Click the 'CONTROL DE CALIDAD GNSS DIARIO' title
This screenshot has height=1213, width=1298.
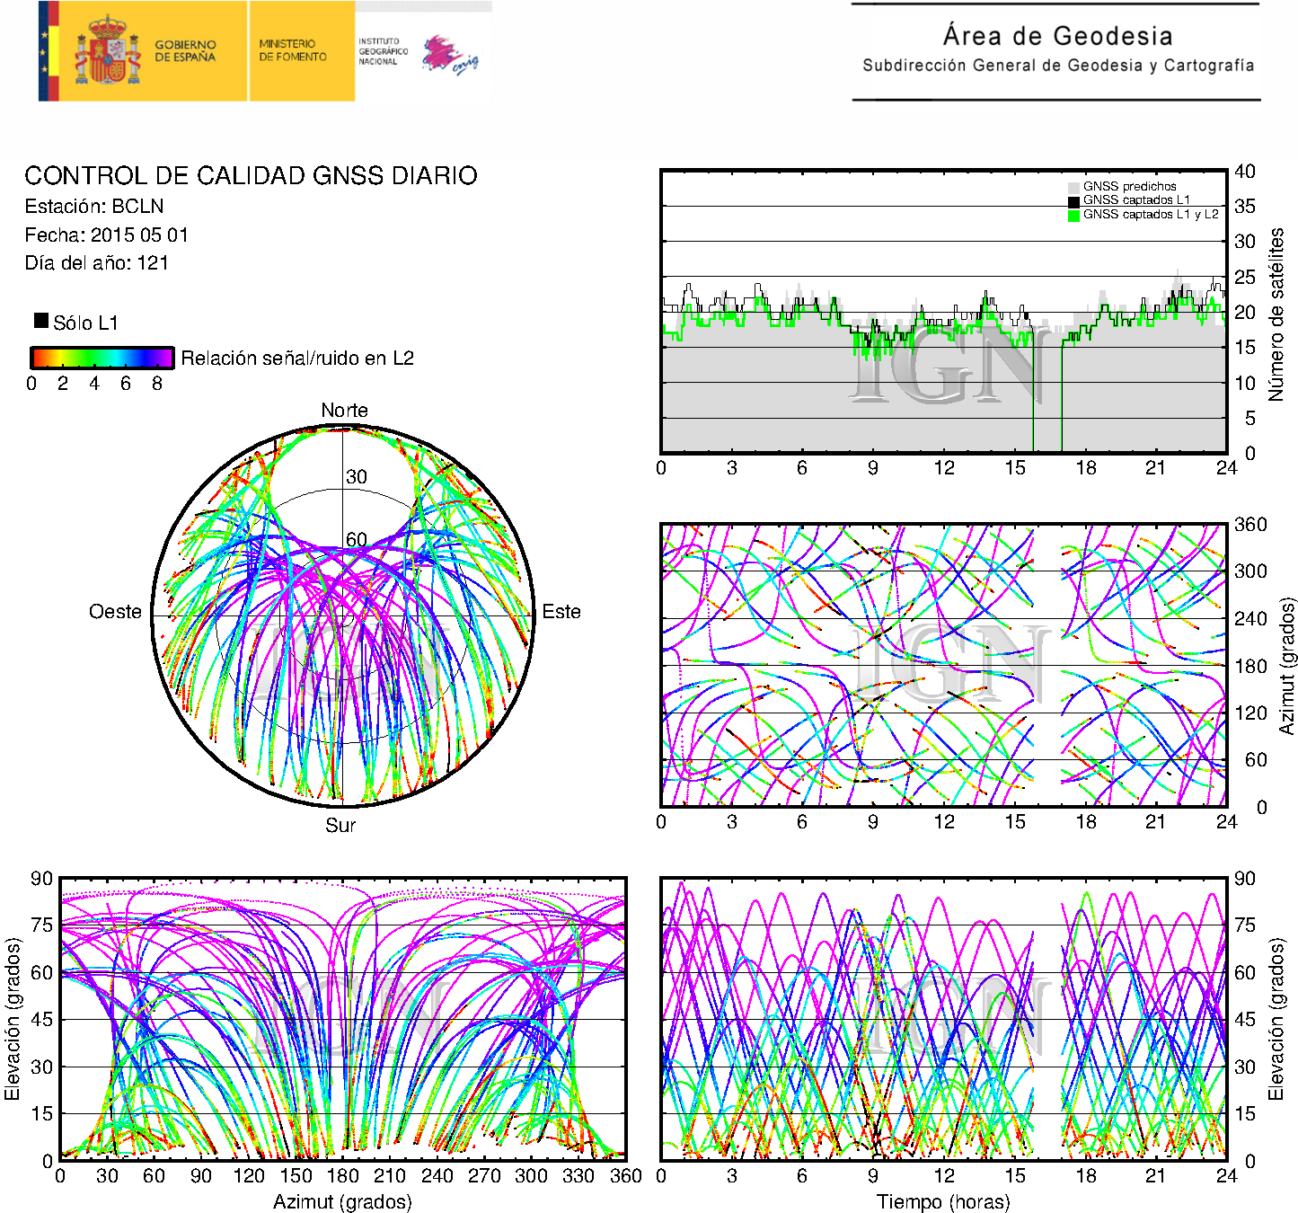251,175
